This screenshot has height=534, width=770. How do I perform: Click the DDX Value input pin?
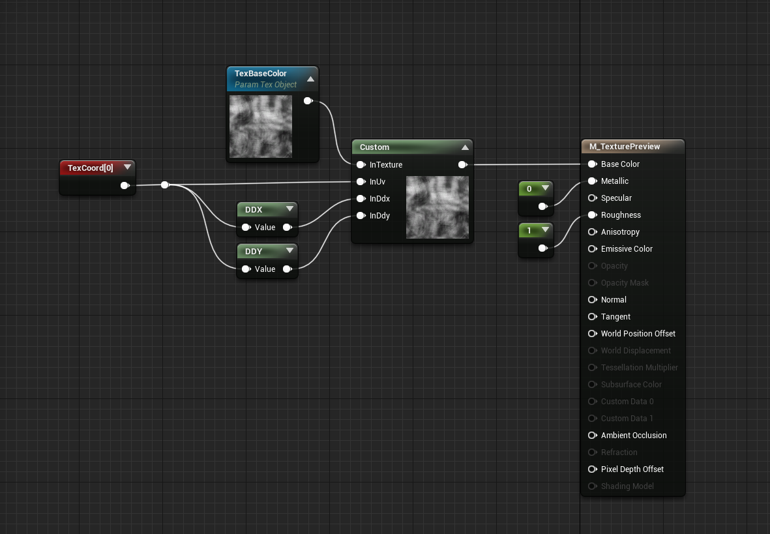tap(246, 228)
